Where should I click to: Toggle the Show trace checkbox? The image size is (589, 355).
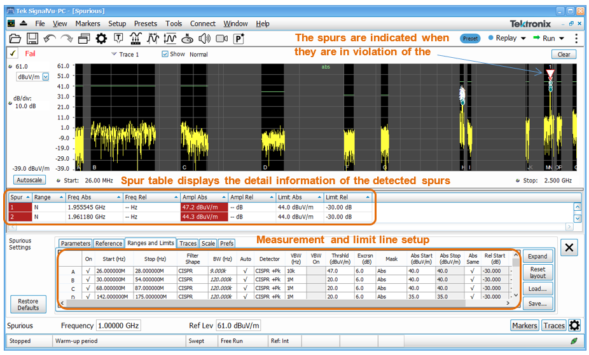[165, 54]
